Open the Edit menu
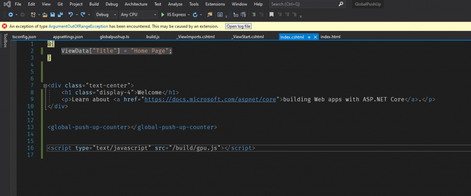The image size is (471, 196). [31, 4]
